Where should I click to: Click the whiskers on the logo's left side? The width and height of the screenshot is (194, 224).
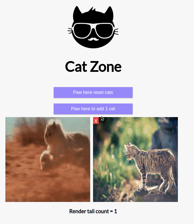pos(70,31)
